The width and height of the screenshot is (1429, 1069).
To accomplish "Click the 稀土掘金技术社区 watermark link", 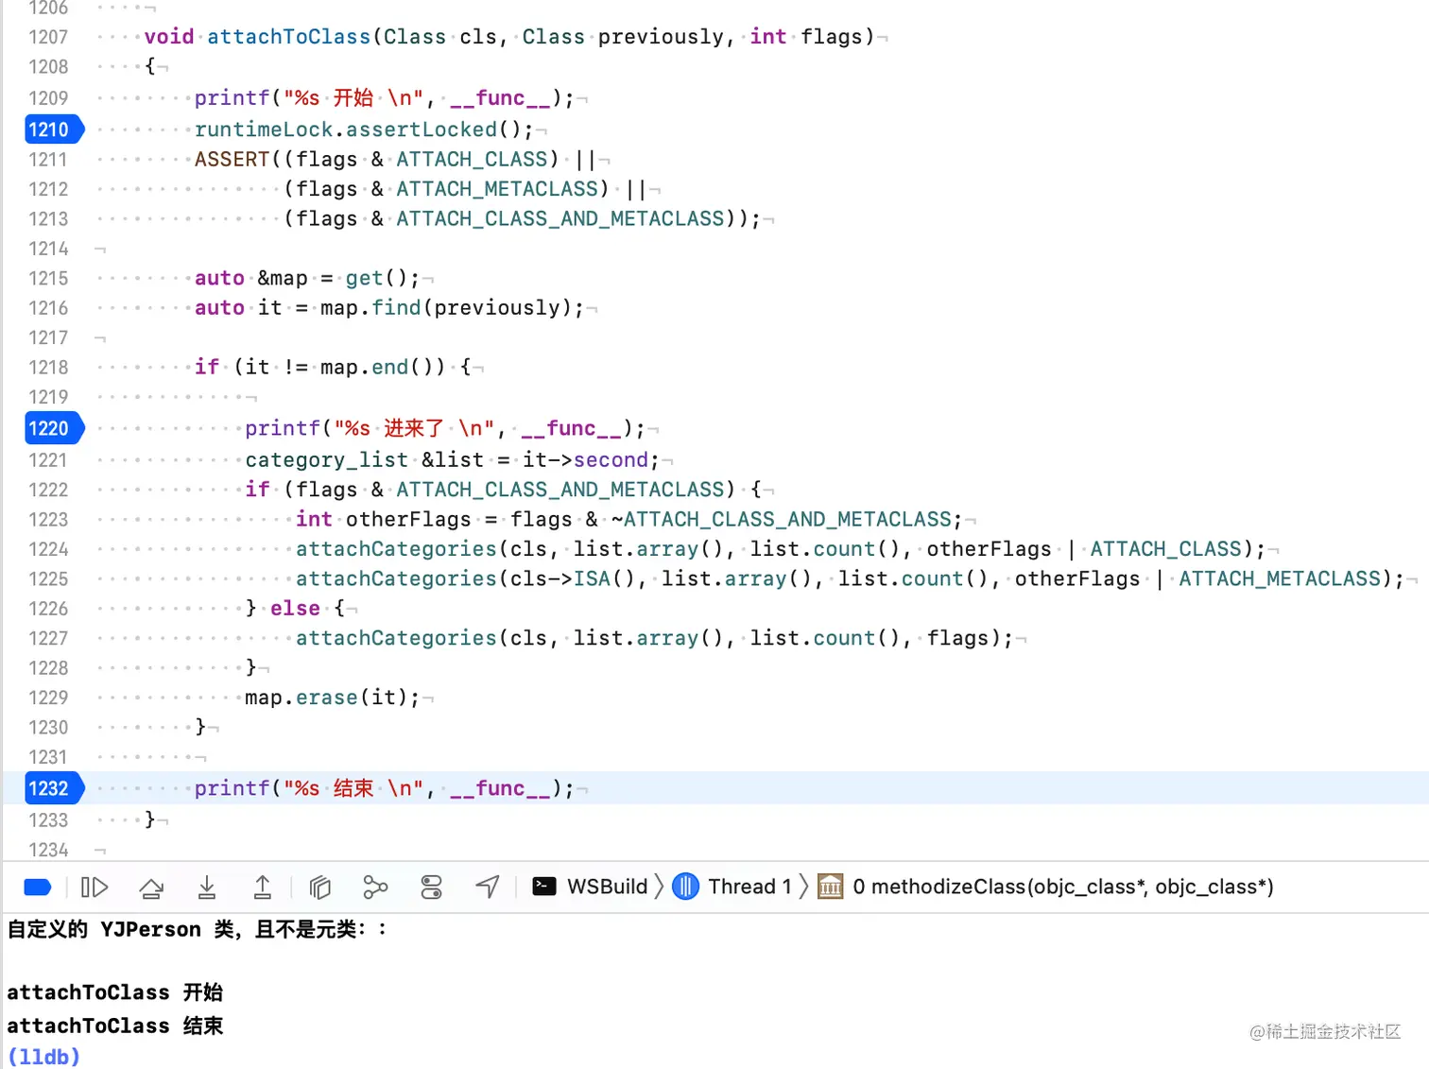I will click(1327, 1032).
